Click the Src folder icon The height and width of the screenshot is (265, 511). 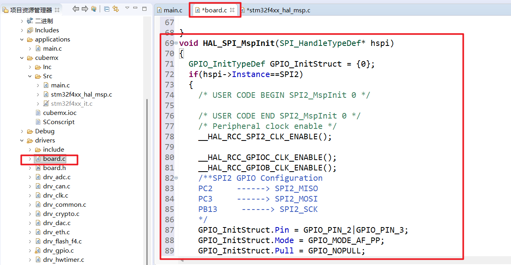[x=38, y=76]
